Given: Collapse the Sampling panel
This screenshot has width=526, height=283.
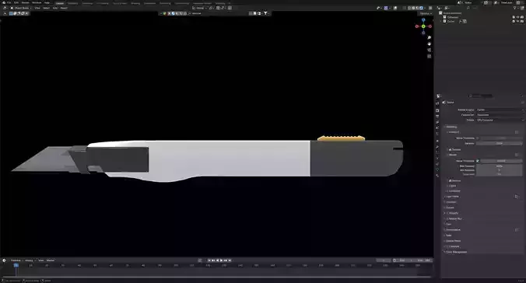Looking at the screenshot, I should 451,127.
